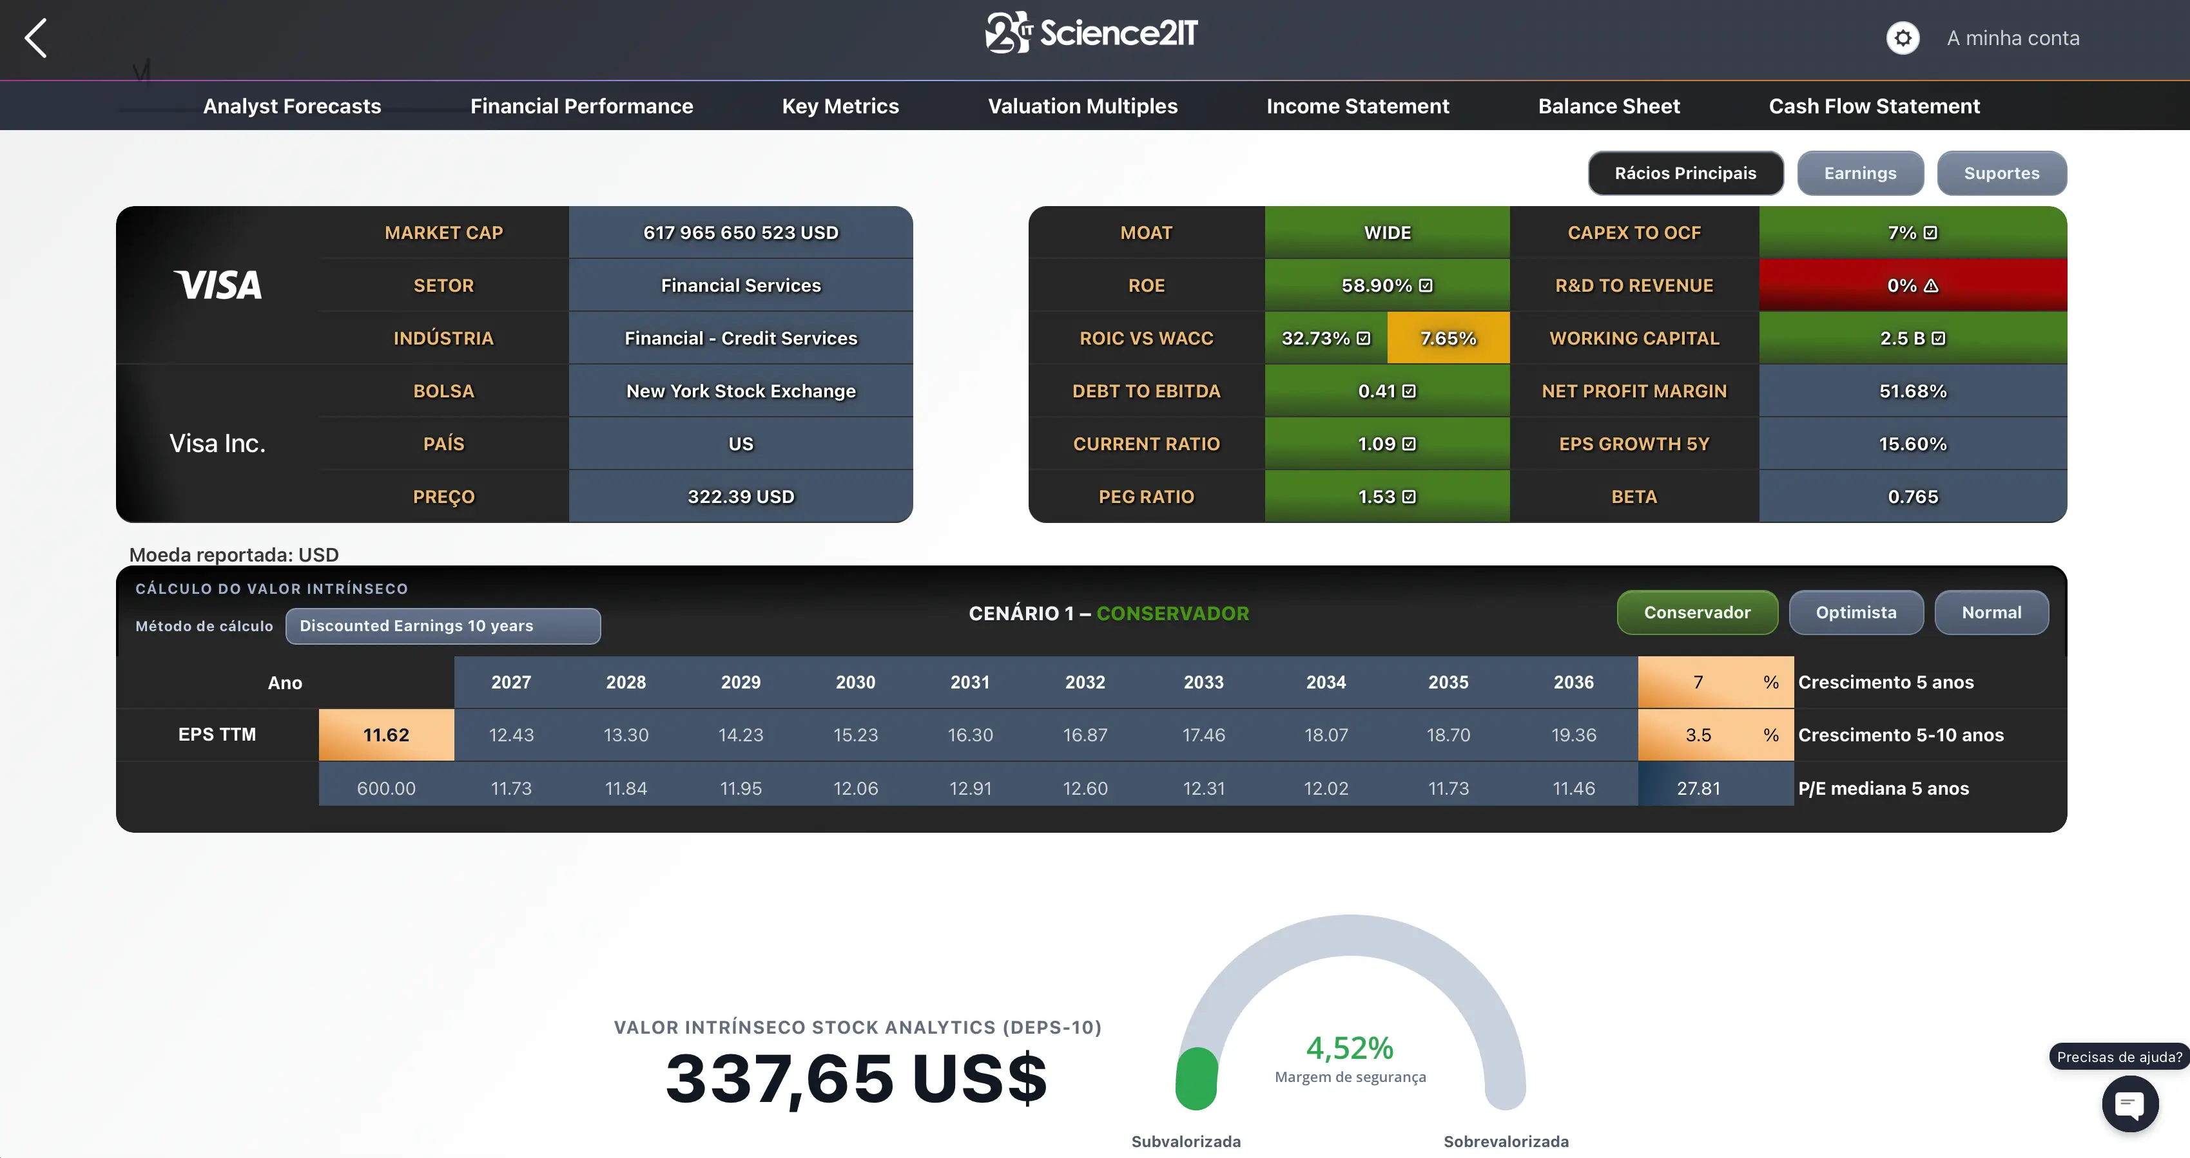Open the Discounted Earnings 10 years method dropdown

pos(443,626)
